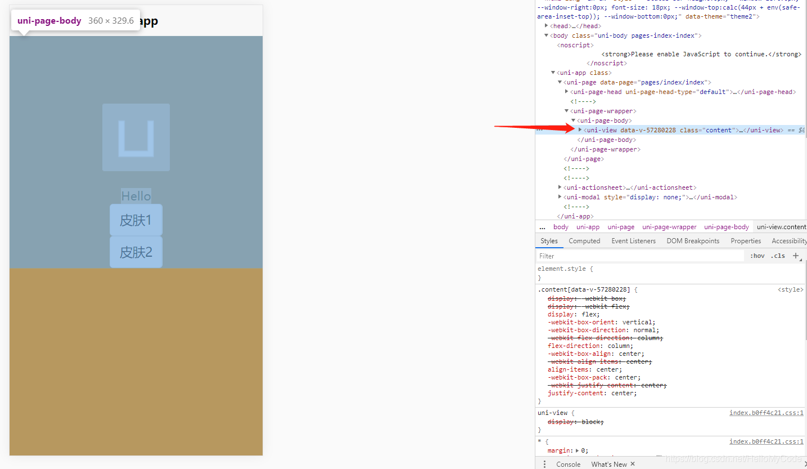Viewport: 807px width, 469px height.
Task: Click the '-webkit-box-align: center;' declaration
Action: tap(596, 354)
